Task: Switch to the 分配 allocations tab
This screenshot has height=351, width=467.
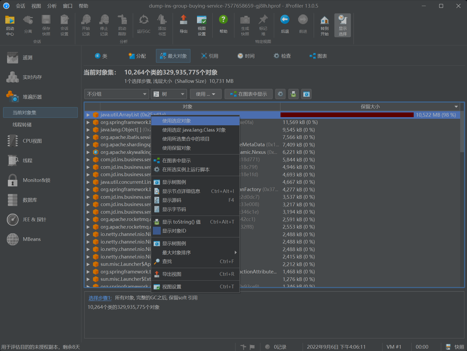Action: coord(137,56)
